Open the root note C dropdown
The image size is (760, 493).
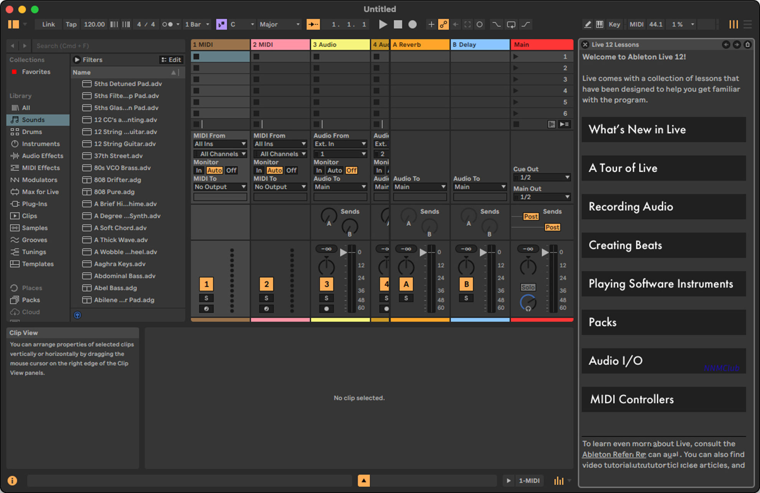coord(242,24)
